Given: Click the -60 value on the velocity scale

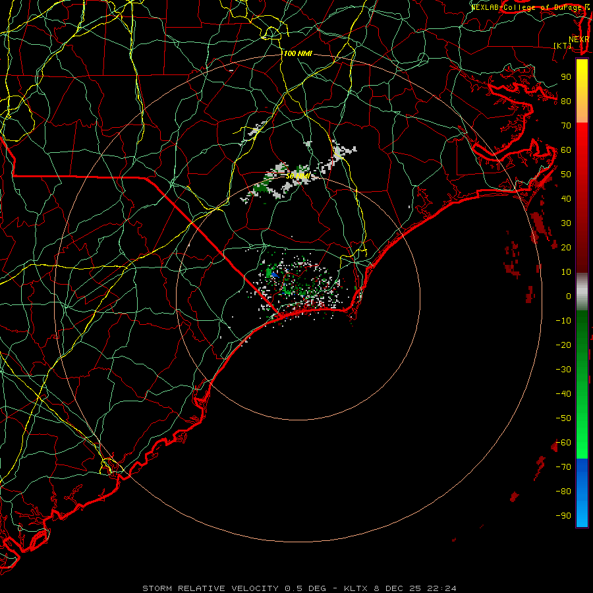Looking at the screenshot, I should click(563, 443).
